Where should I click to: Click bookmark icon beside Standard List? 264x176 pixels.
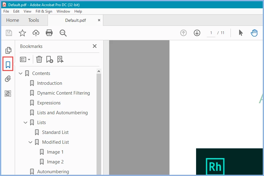(37, 132)
